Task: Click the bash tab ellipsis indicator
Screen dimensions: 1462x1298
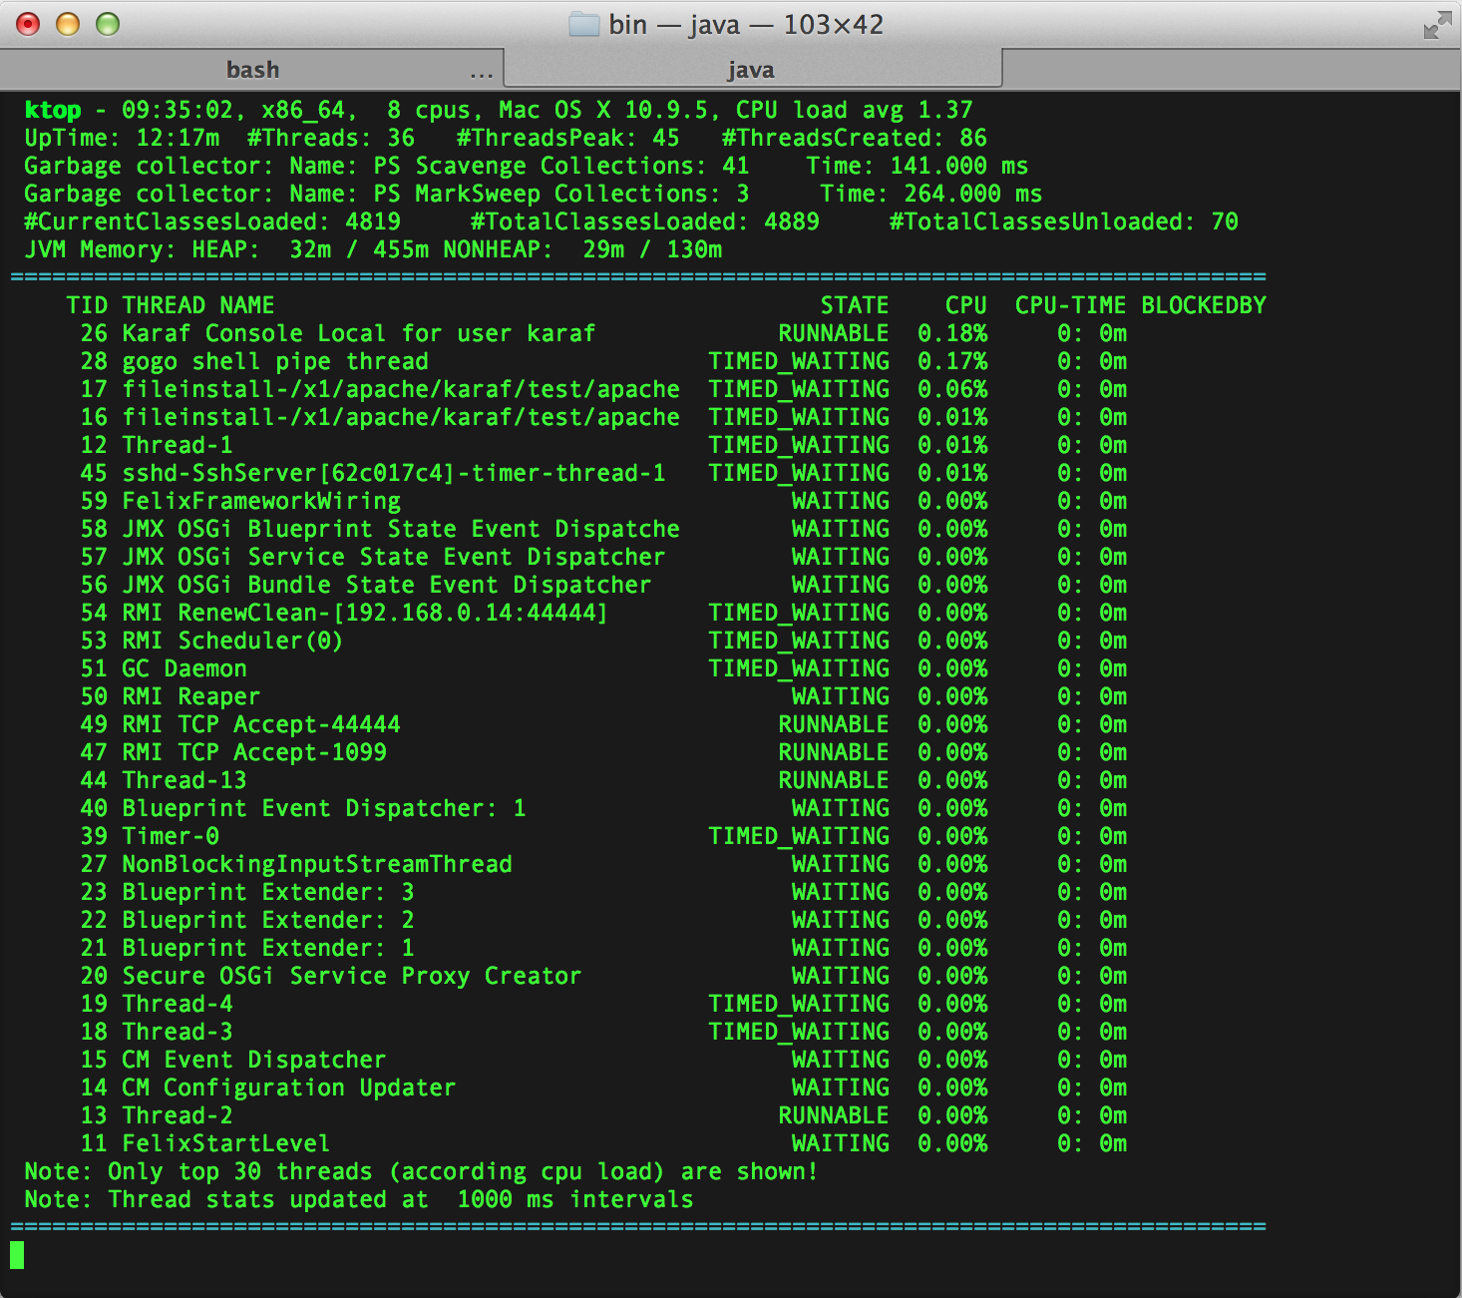Action: 482,74
